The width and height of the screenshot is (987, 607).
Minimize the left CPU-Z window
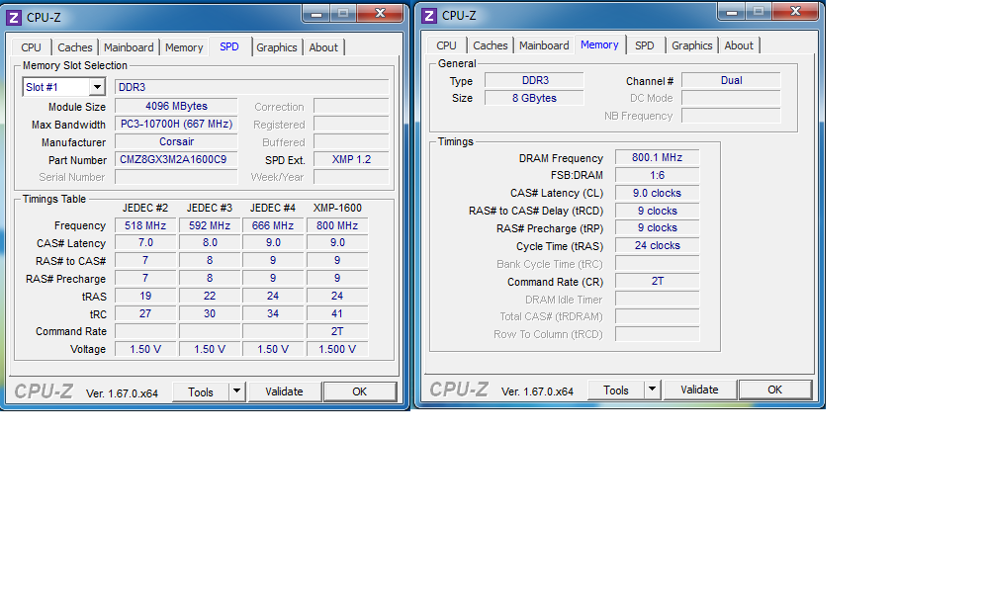click(316, 13)
